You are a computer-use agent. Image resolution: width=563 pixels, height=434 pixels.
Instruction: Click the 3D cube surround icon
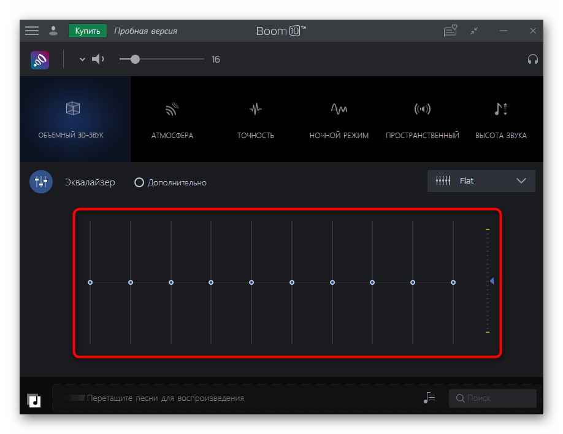point(73,108)
